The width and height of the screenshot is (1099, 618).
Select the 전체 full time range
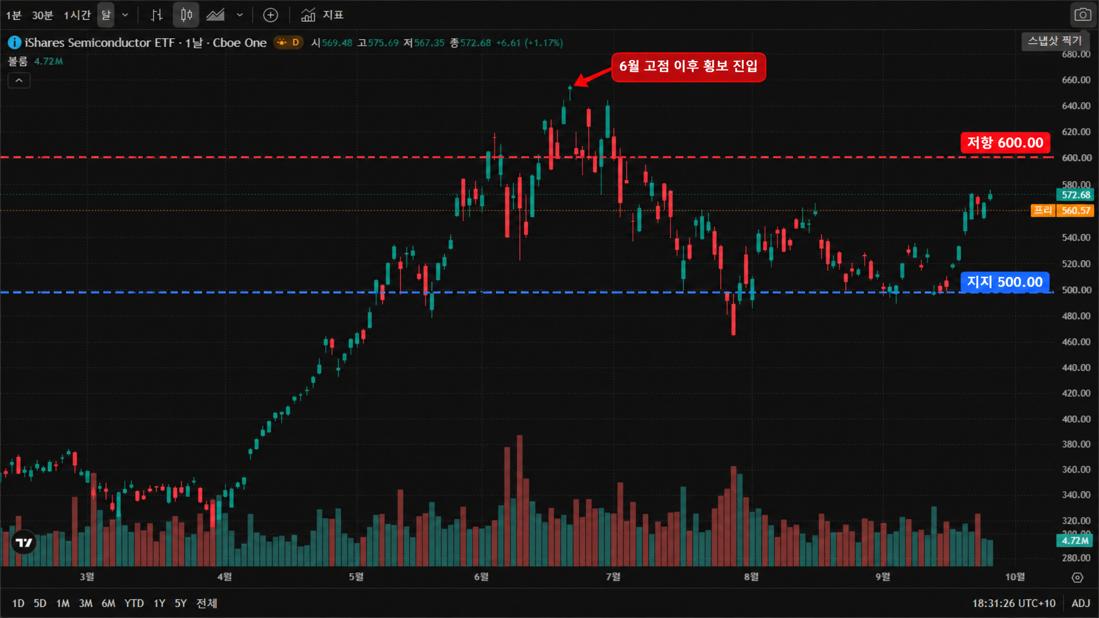(x=207, y=603)
